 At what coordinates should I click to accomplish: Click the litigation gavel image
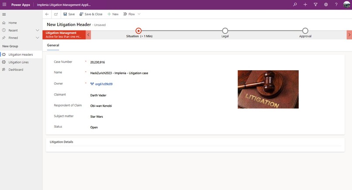(268, 89)
